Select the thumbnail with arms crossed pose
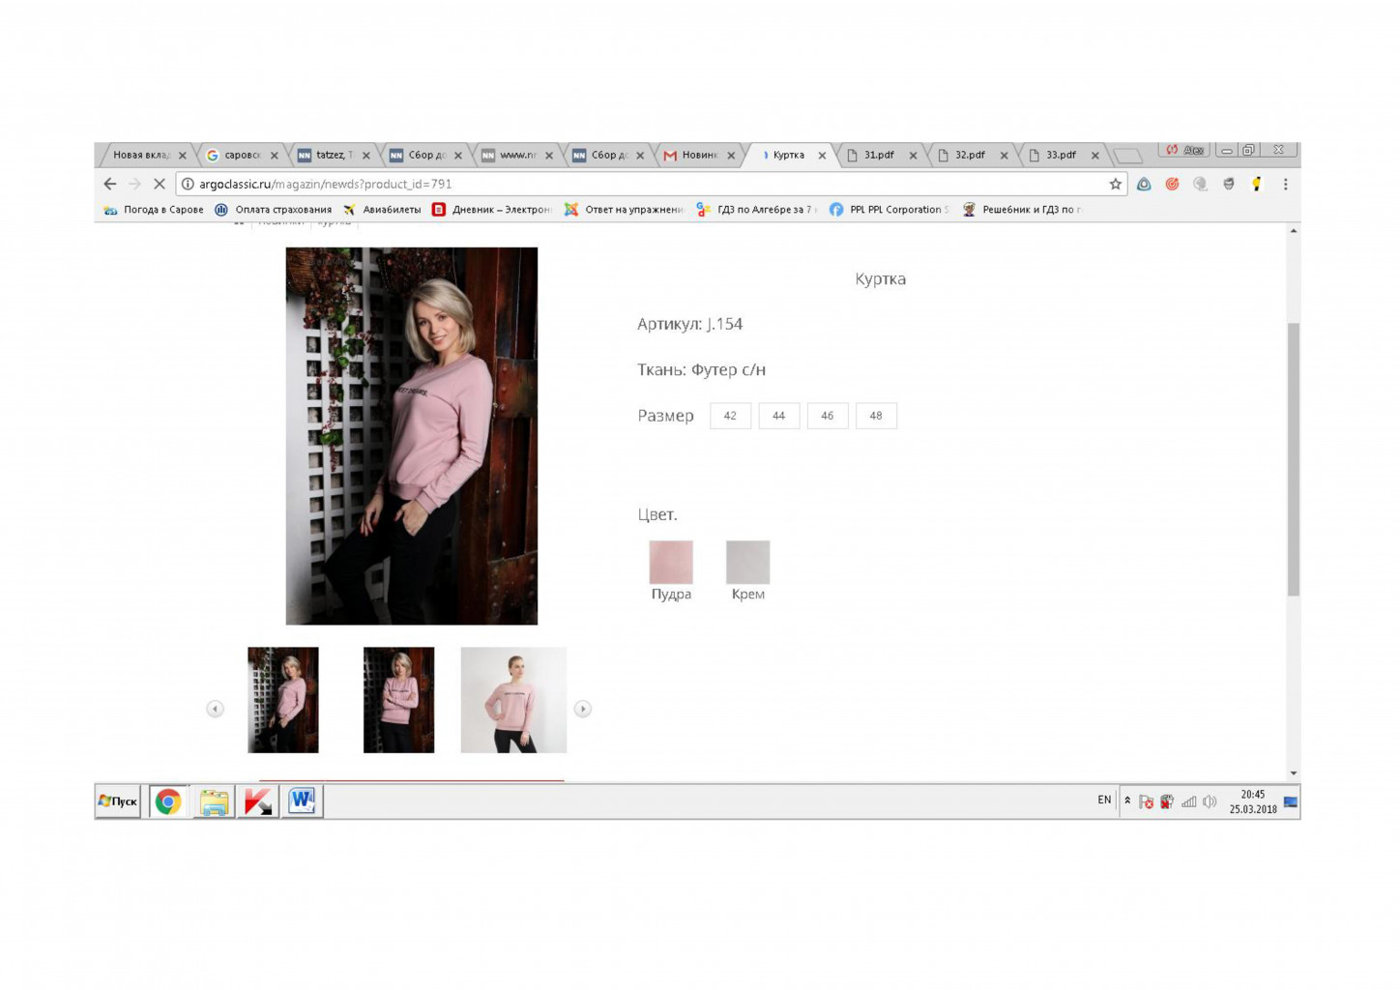This screenshot has height=990, width=1400. (x=398, y=700)
